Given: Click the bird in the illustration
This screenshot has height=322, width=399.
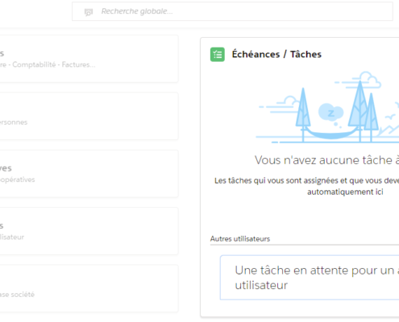Looking at the screenshot, I should click(x=390, y=117).
